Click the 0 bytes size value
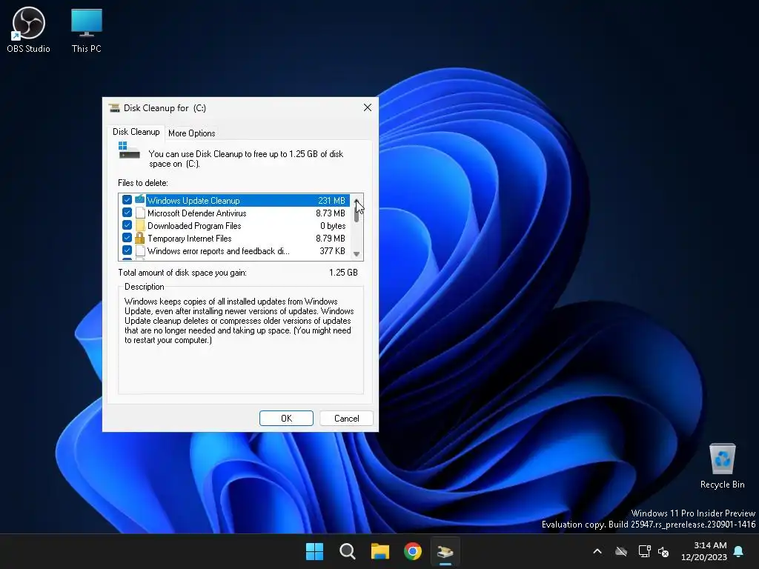The height and width of the screenshot is (569, 759). point(333,225)
